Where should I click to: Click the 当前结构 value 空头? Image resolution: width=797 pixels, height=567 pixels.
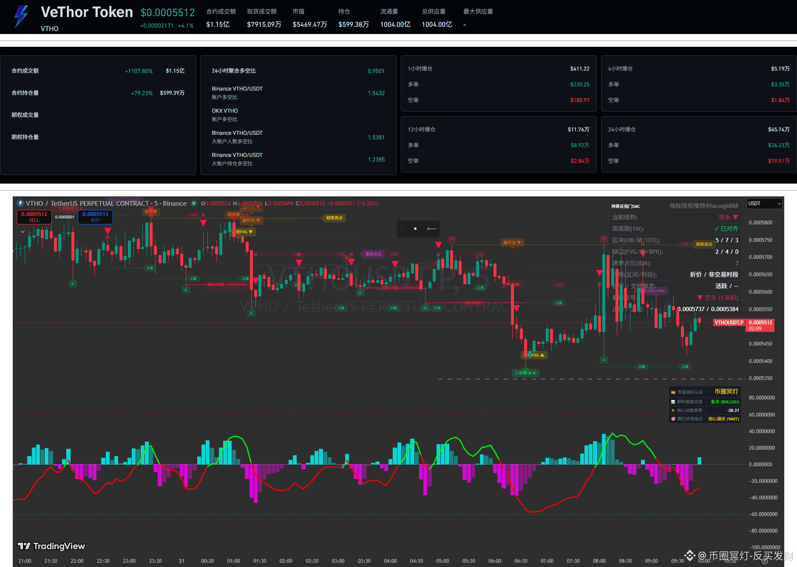(728, 217)
